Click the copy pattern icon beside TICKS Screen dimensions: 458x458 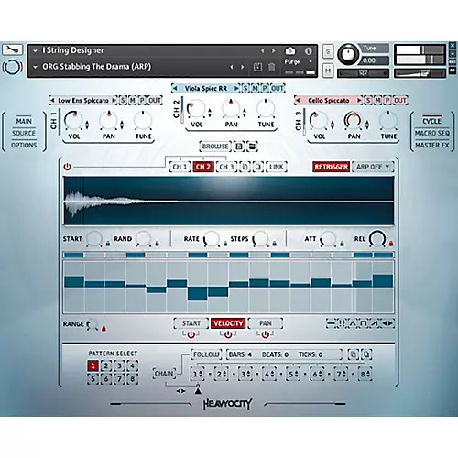click(x=353, y=354)
